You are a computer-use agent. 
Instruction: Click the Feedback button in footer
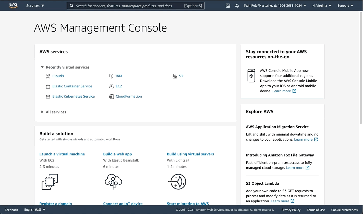click(11, 210)
